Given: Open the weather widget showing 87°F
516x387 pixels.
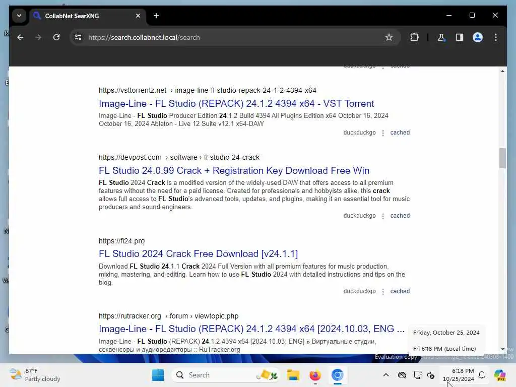Looking at the screenshot, I should click(35, 375).
